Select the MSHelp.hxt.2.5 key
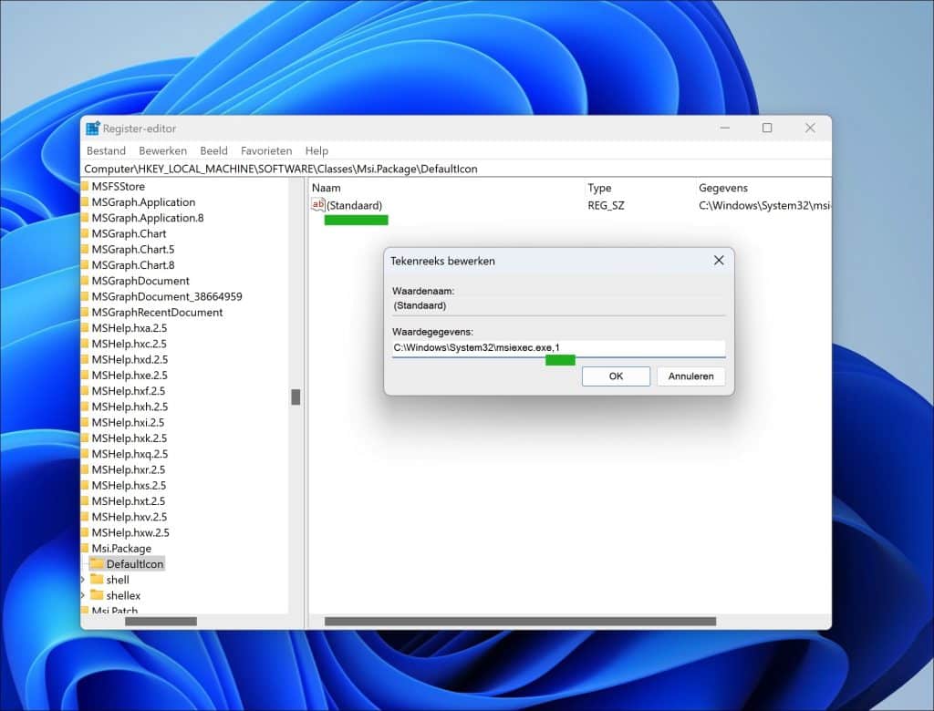This screenshot has height=711, width=934. (129, 500)
